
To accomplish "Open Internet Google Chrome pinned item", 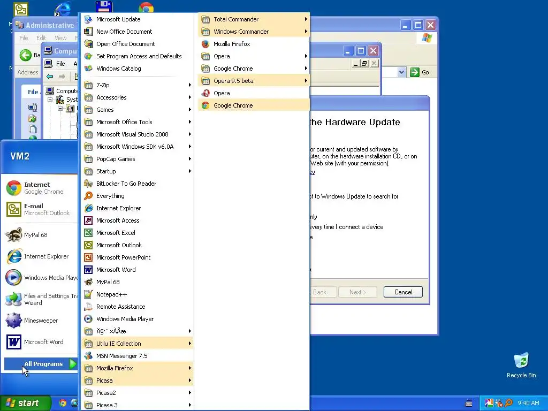I will click(41, 188).
